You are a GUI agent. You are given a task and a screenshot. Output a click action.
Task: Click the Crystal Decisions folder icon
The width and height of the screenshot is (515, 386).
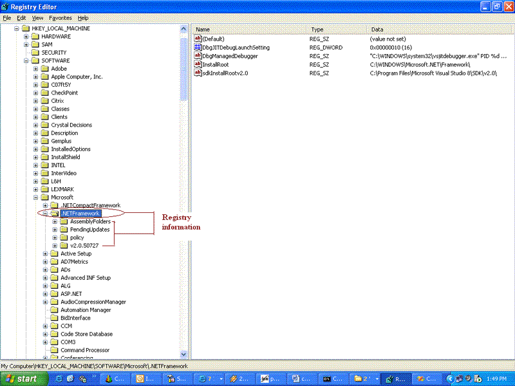pyautogui.click(x=44, y=125)
